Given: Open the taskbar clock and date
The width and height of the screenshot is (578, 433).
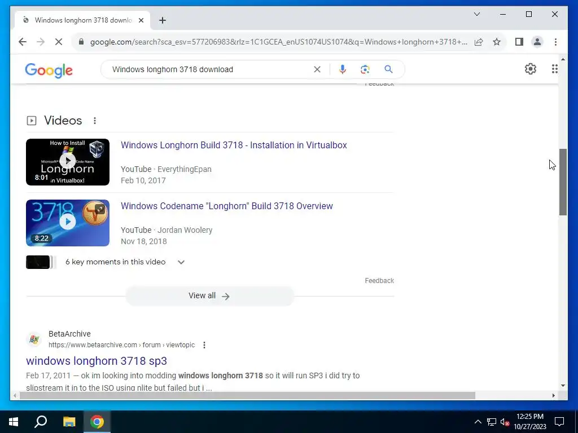Looking at the screenshot, I should pyautogui.click(x=529, y=422).
